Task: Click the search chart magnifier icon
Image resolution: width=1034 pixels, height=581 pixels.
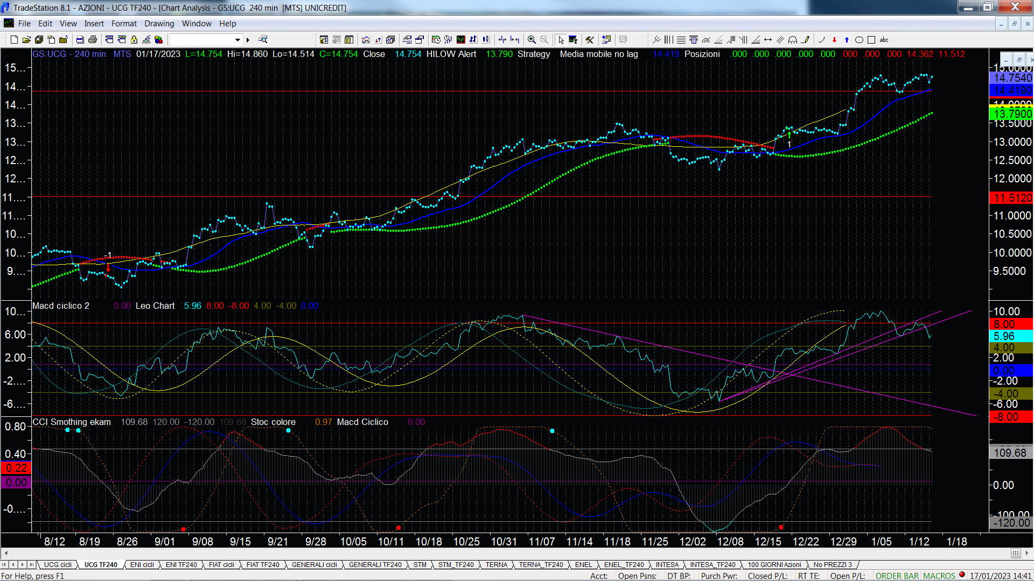Action: coord(263,39)
